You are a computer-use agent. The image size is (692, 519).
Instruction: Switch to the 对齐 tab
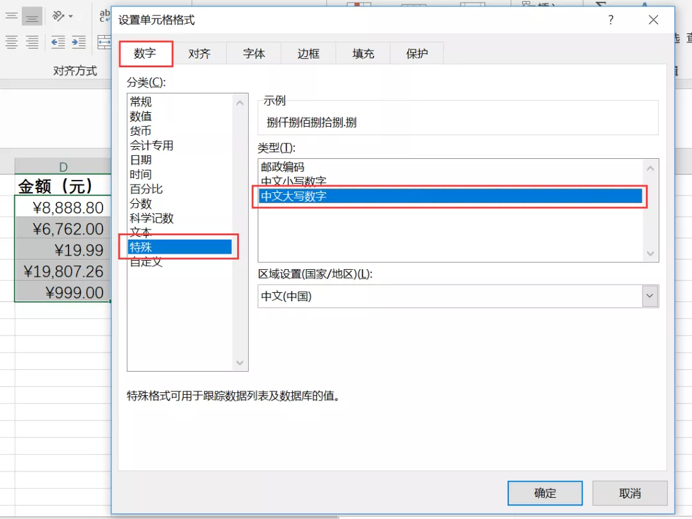[x=199, y=54]
